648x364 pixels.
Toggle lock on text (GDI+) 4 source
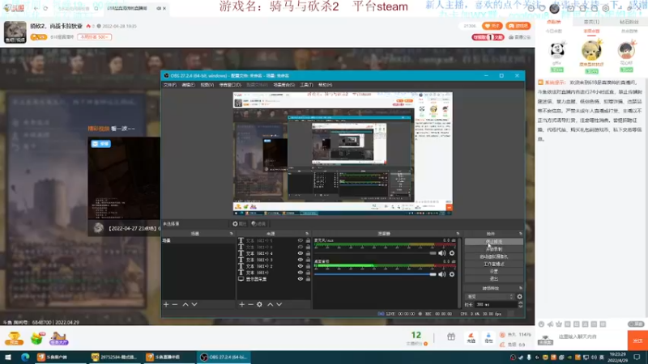click(x=308, y=253)
